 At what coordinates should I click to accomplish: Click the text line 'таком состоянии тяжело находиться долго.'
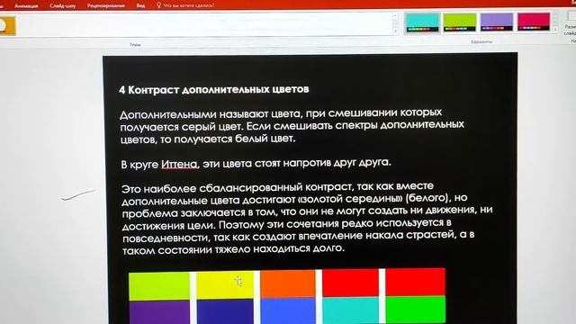coord(233,249)
